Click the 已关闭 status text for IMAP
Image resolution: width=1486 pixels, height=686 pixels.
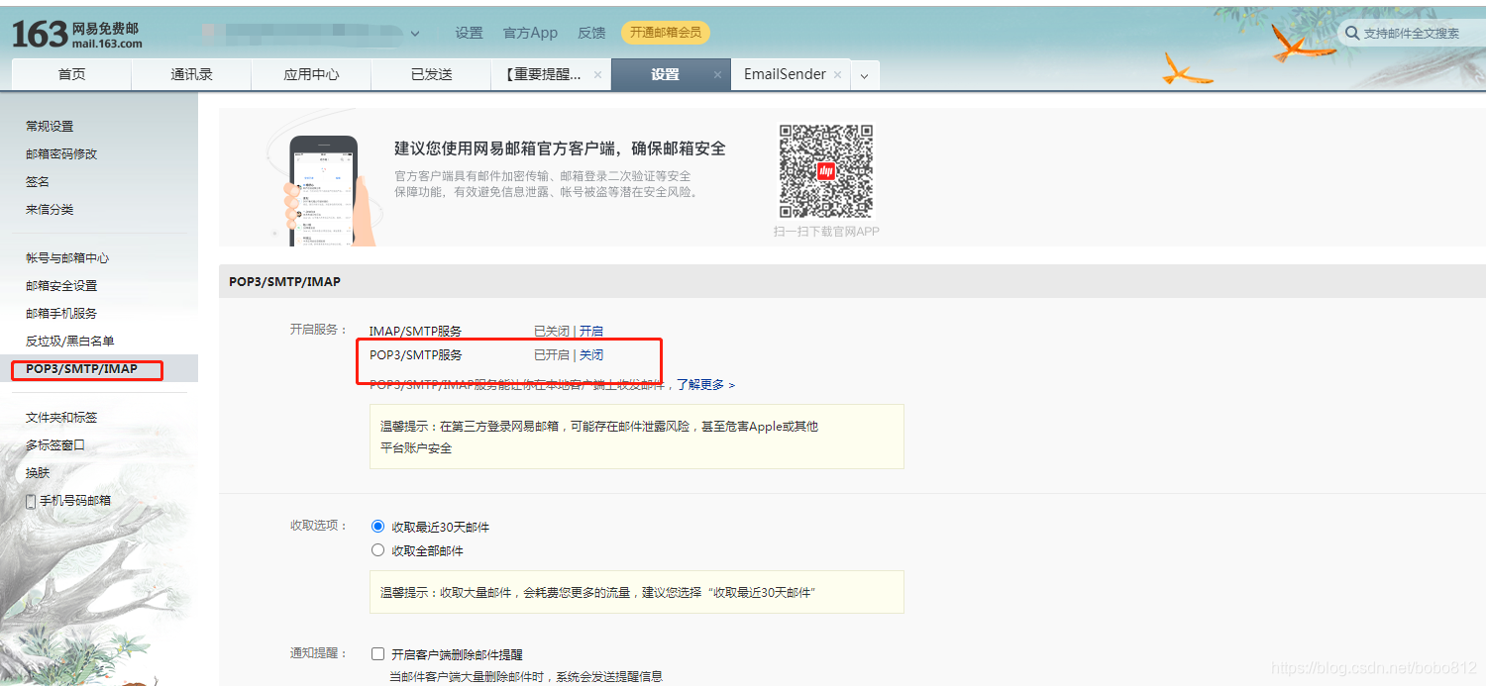[552, 331]
